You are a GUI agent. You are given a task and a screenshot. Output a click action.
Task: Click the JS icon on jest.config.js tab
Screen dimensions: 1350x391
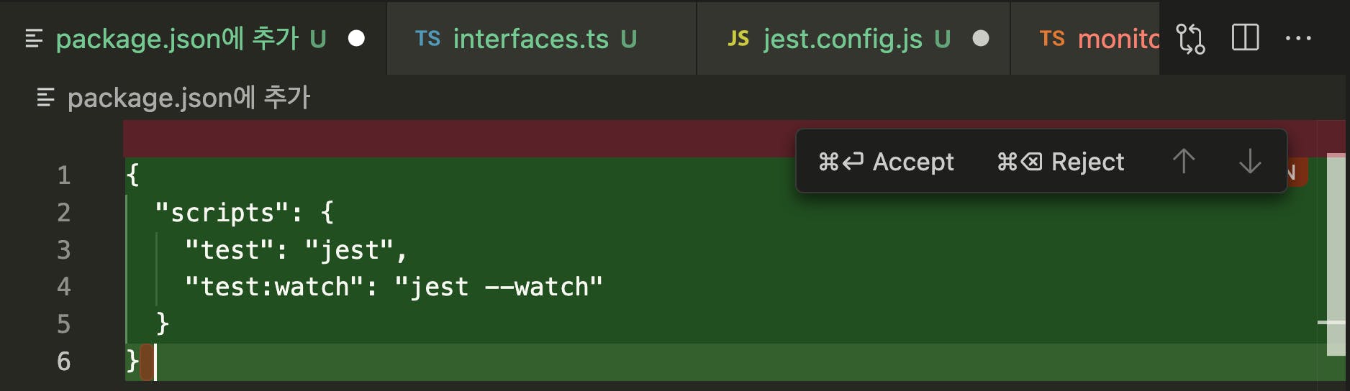738,39
